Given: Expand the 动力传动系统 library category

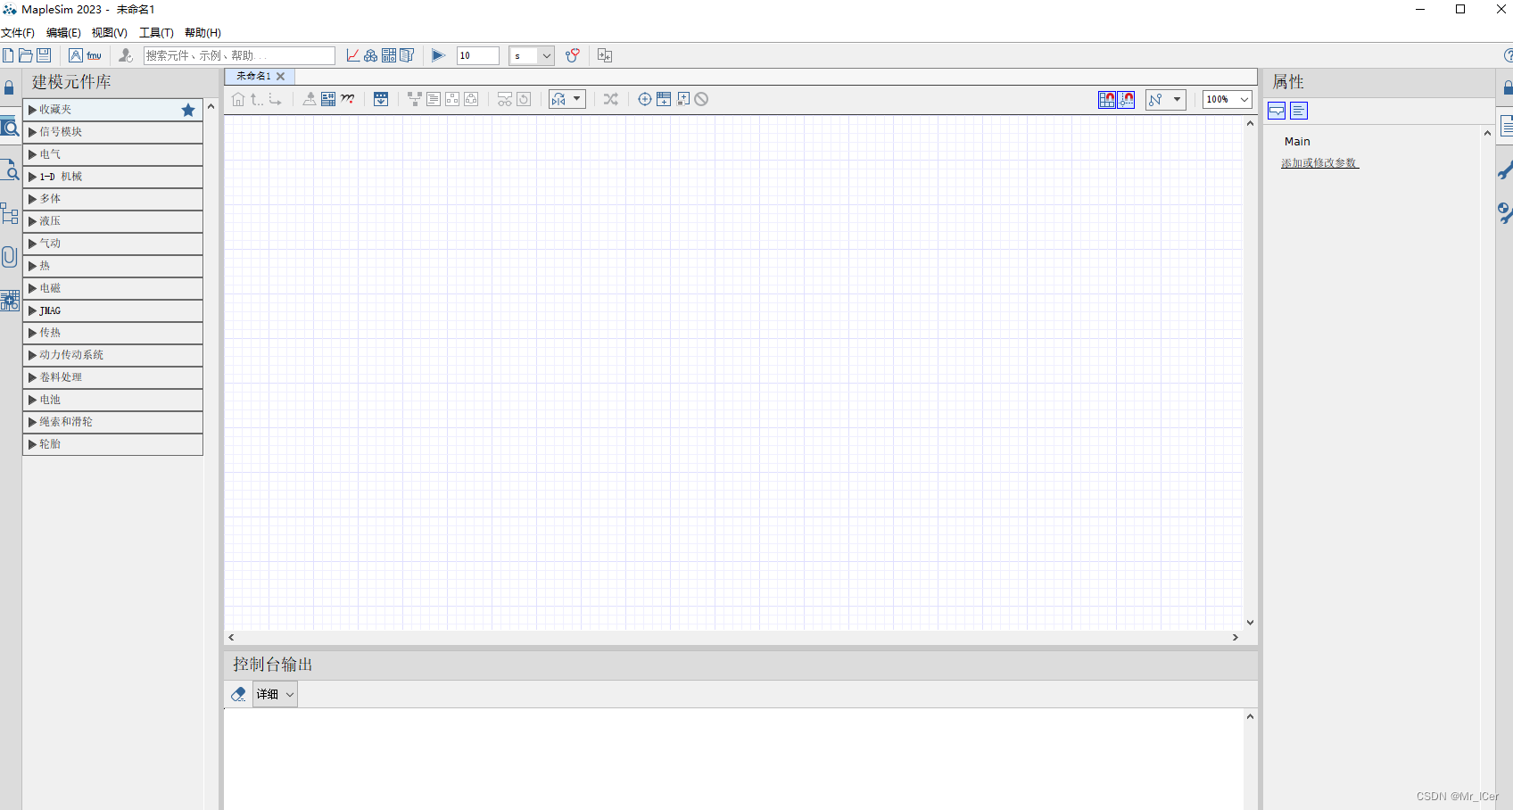Looking at the screenshot, I should [112, 355].
